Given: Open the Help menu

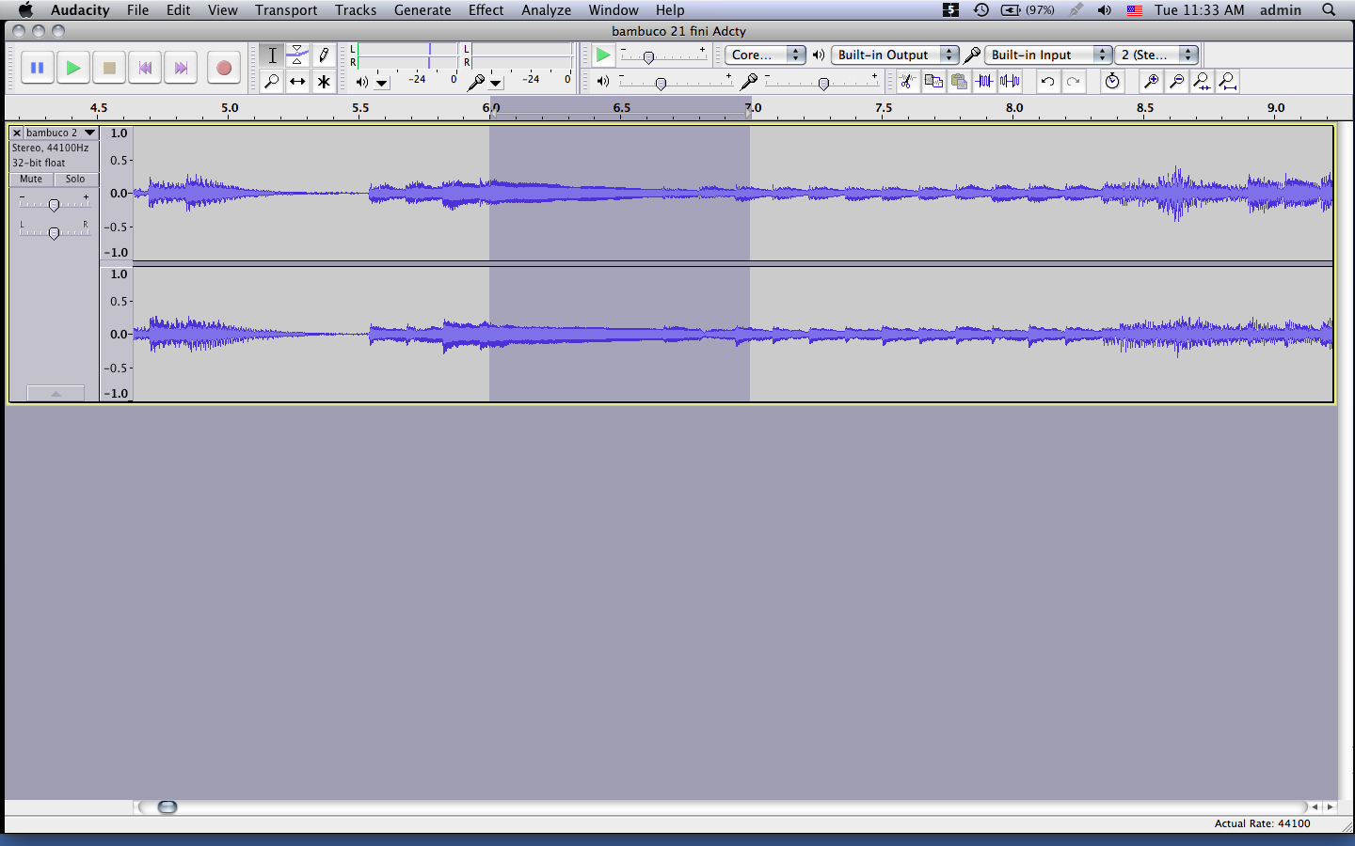Looking at the screenshot, I should click(670, 9).
